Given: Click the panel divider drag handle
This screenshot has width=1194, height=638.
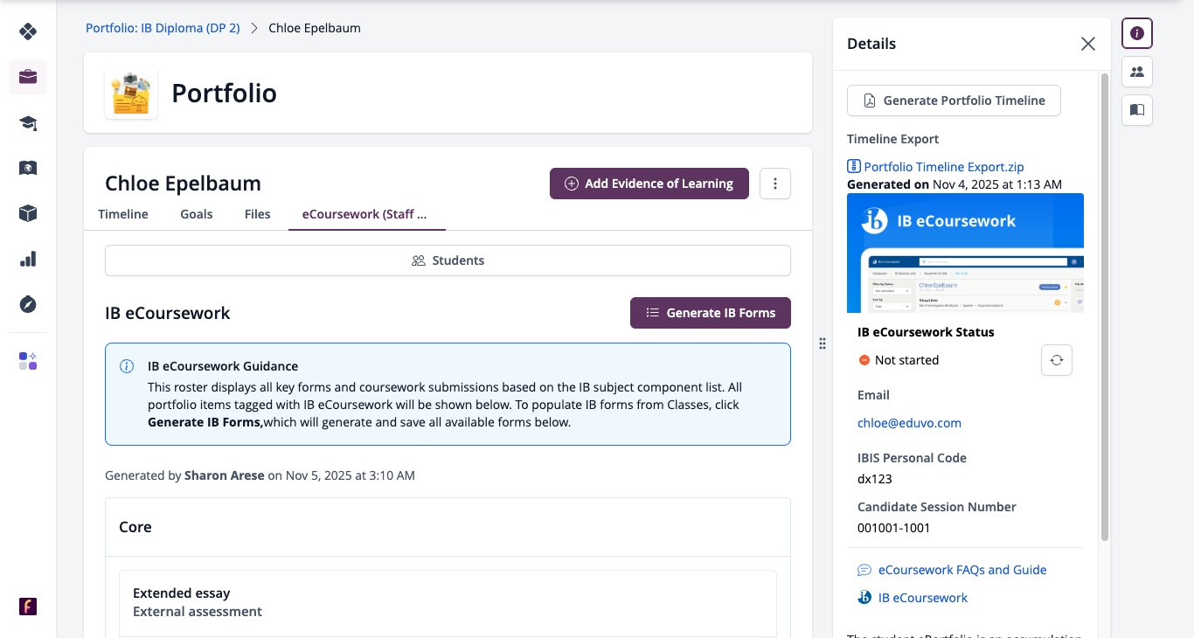Looking at the screenshot, I should (823, 343).
